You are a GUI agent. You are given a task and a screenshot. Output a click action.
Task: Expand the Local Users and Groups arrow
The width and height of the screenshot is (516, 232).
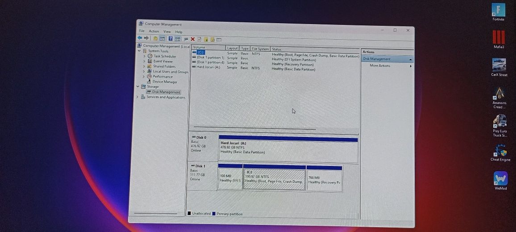pyautogui.click(x=144, y=71)
